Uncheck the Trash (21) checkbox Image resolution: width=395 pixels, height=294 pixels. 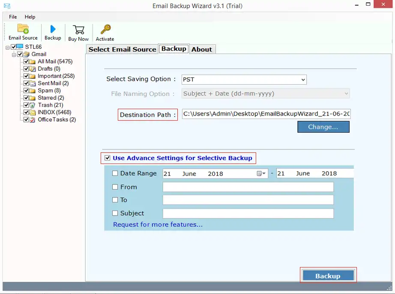[26, 105]
